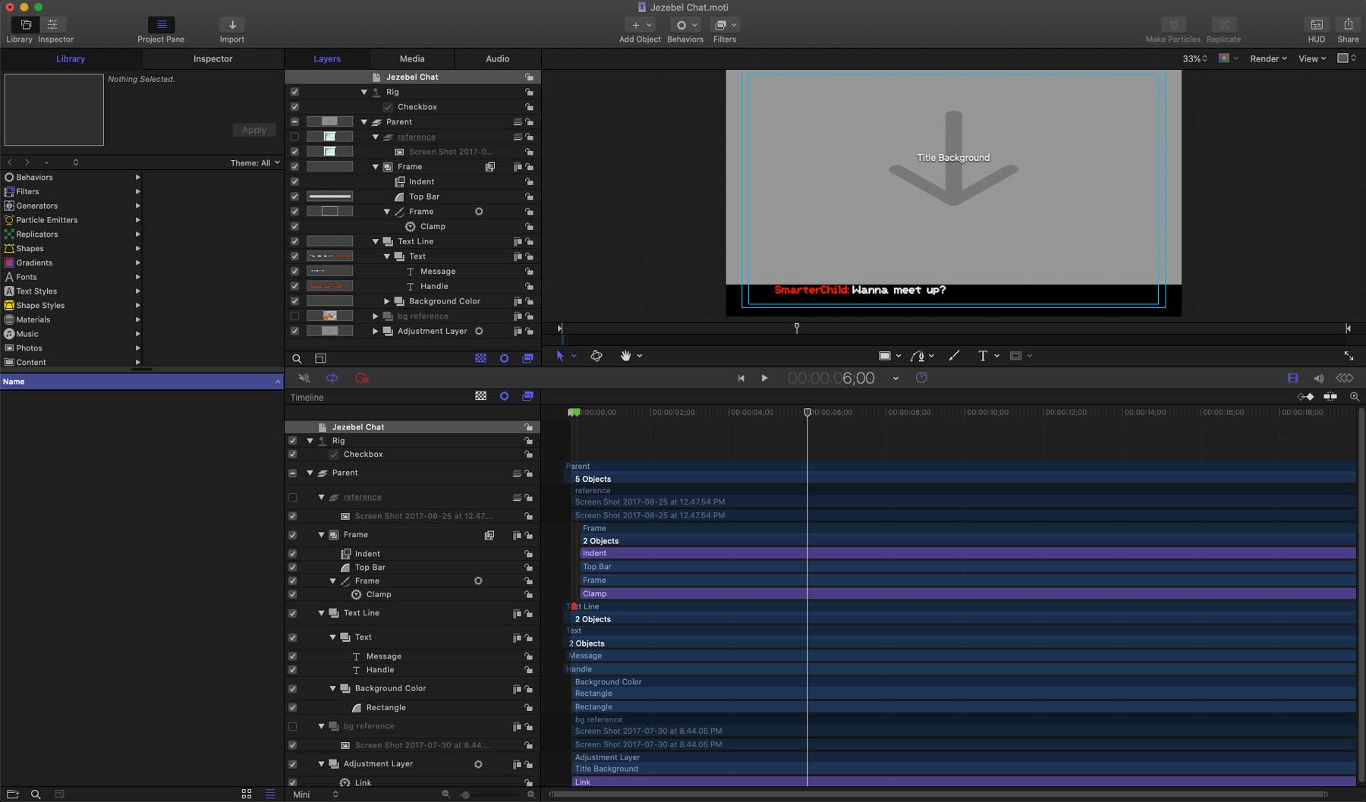Select the Paint Stroke tool
Screen dimensions: 1366x802
[954, 356]
